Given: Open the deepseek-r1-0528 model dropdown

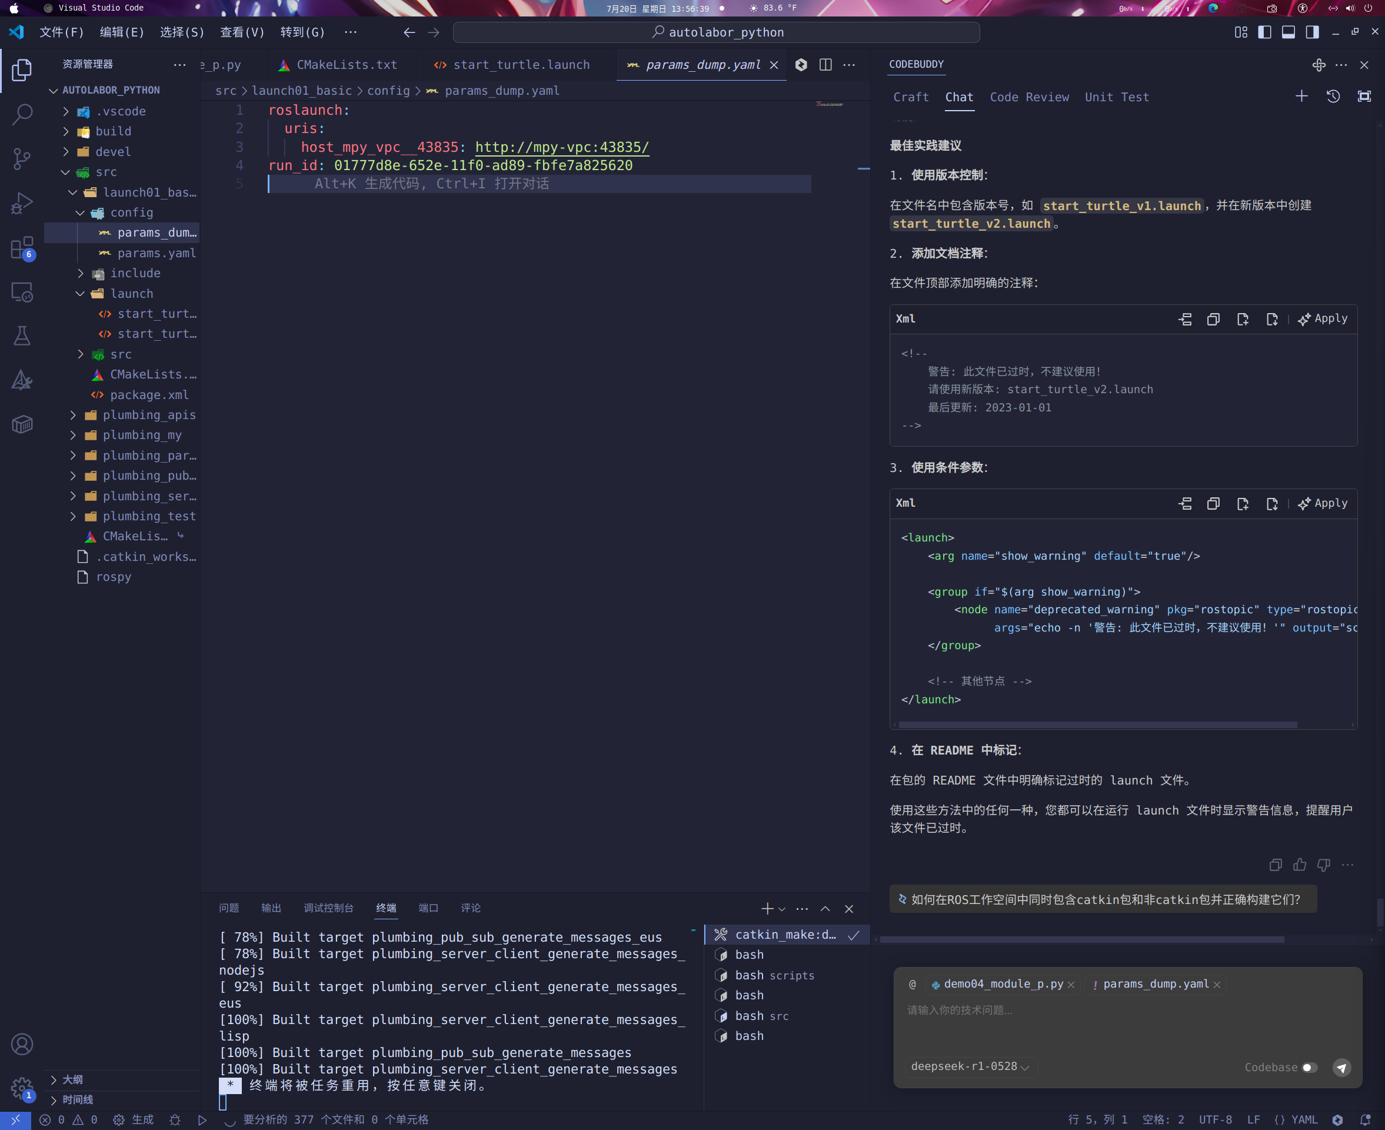Looking at the screenshot, I should (x=969, y=1066).
